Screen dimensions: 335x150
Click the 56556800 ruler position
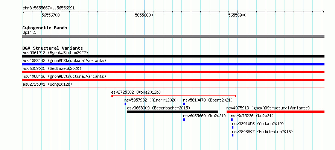coord(144,15)
